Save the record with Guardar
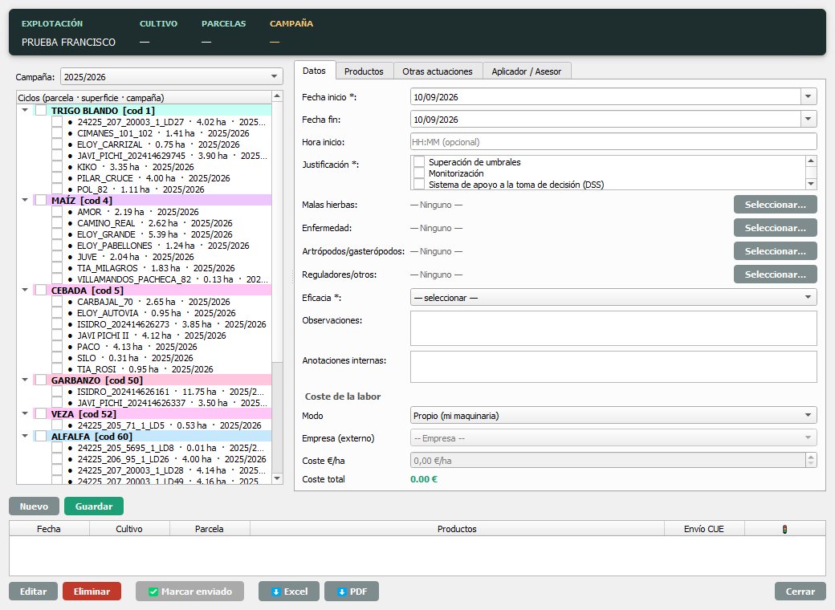Image resolution: width=835 pixels, height=610 pixels. click(94, 506)
